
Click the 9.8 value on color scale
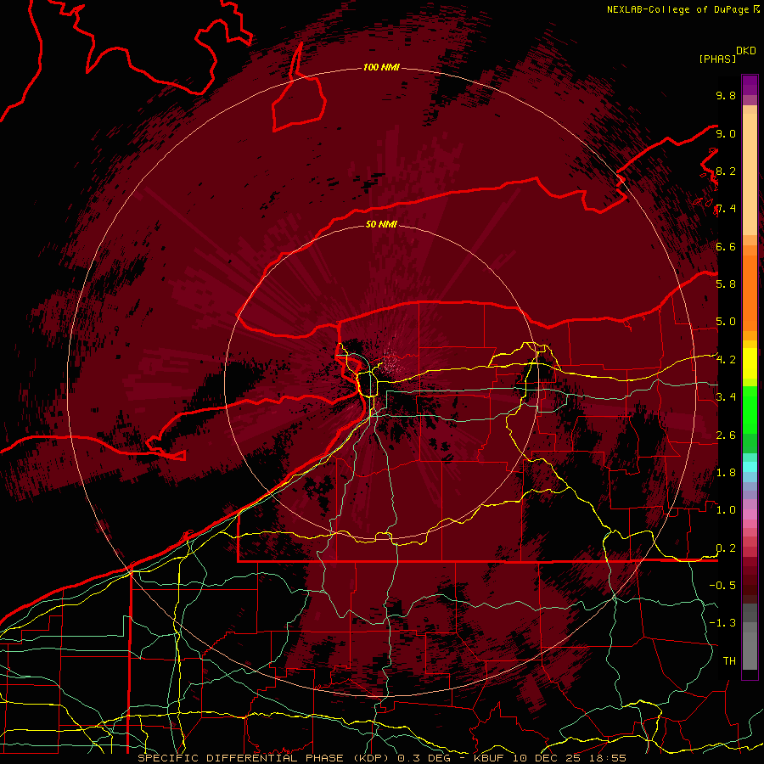tap(726, 95)
